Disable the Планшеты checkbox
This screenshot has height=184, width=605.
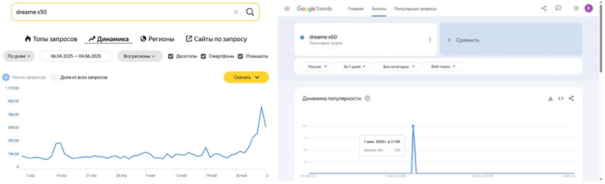240,56
